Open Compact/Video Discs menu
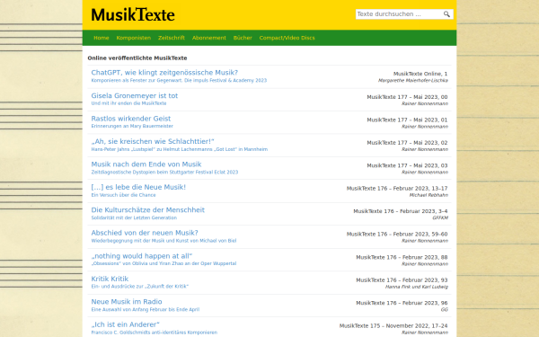Viewport: 539px width, 337px height. point(287,38)
